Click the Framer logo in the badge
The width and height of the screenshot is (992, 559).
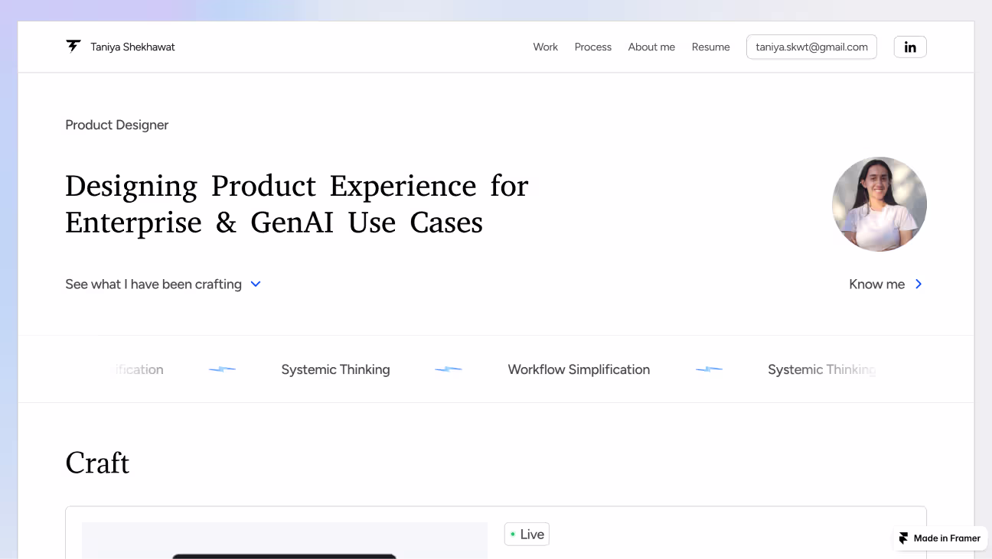pos(904,538)
